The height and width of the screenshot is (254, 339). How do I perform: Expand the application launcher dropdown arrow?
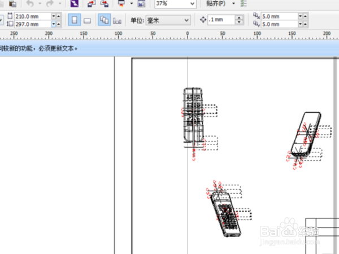tap(132, 4)
